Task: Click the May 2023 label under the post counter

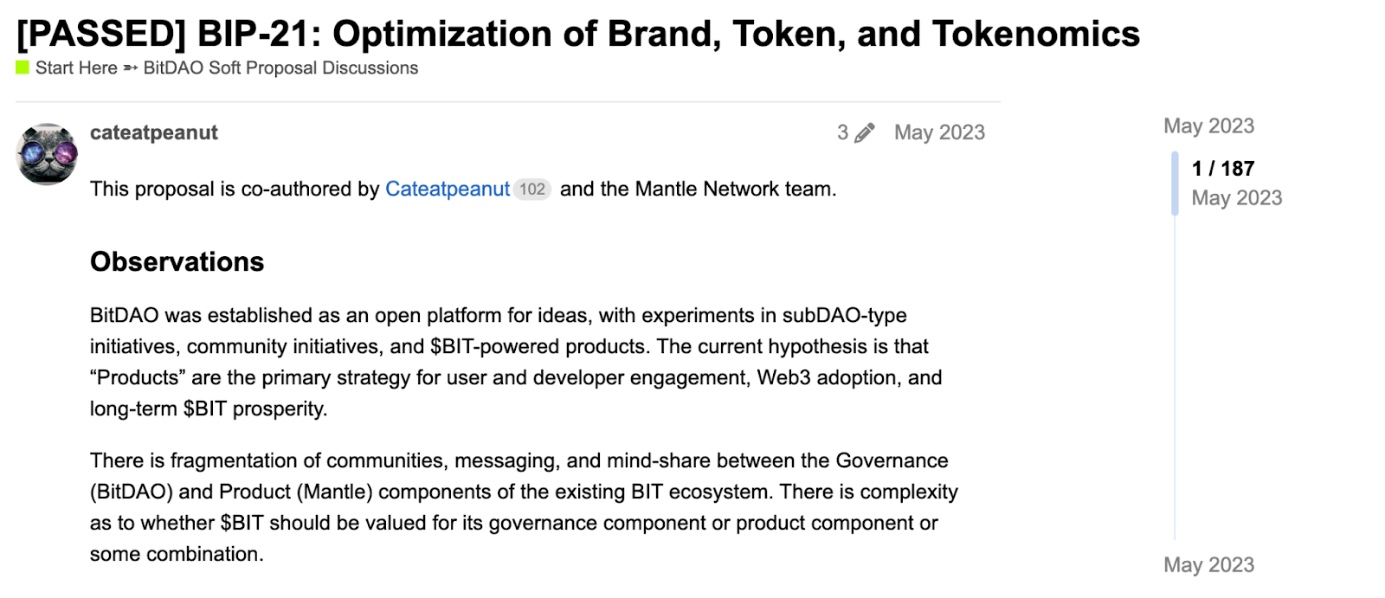Action: (x=1236, y=198)
